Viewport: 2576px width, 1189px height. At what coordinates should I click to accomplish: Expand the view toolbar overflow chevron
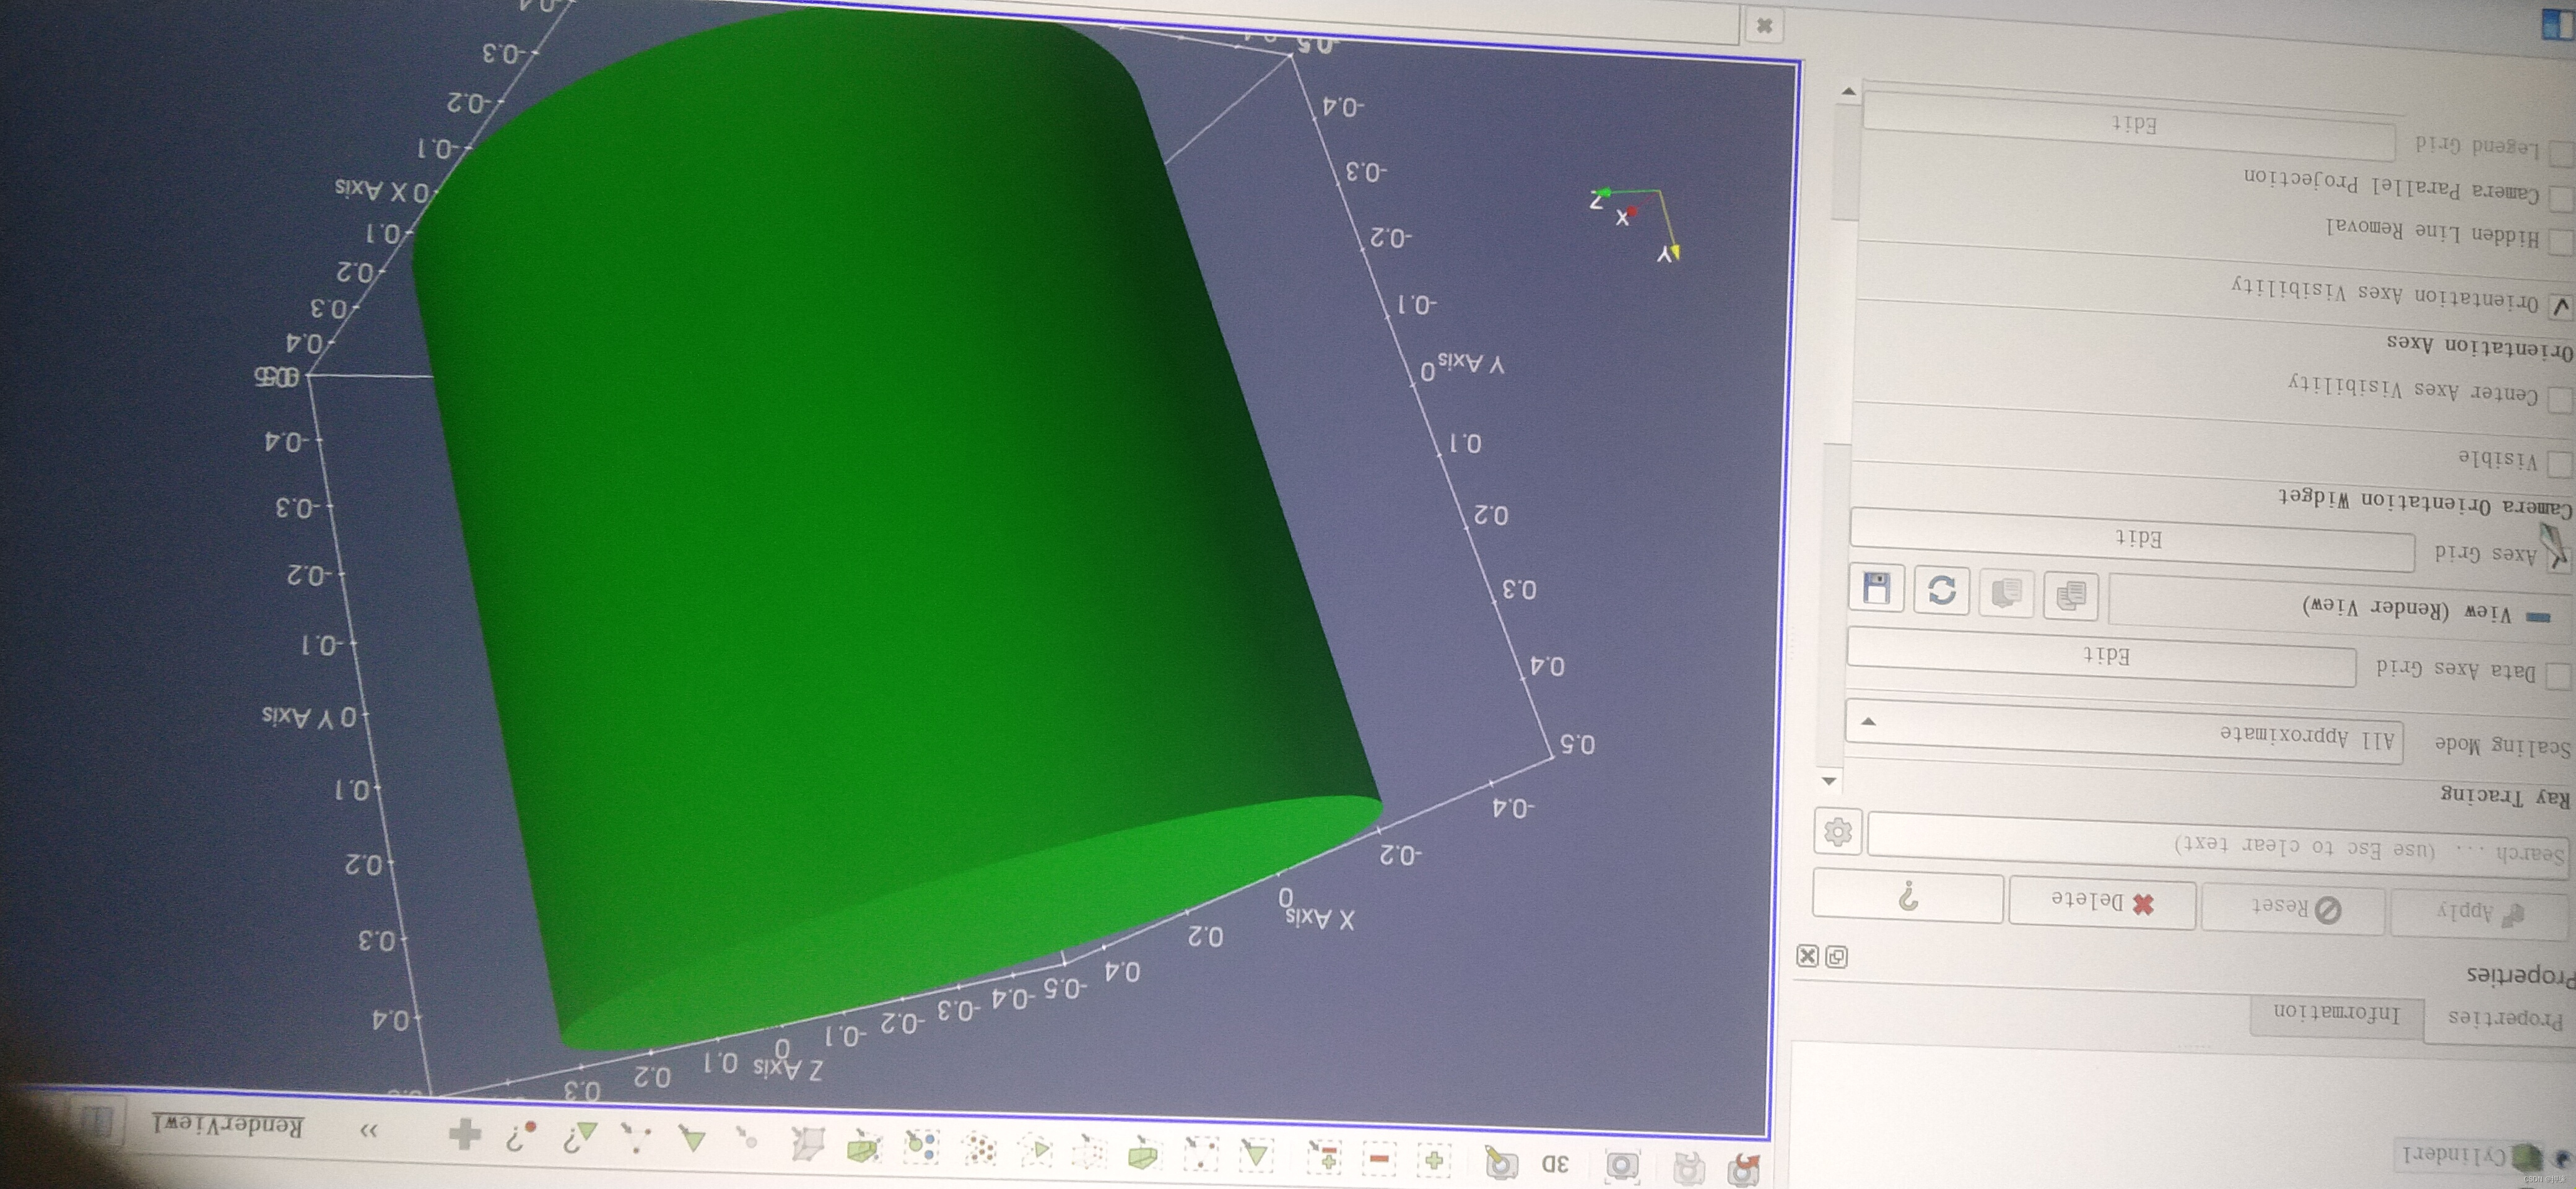point(369,1130)
